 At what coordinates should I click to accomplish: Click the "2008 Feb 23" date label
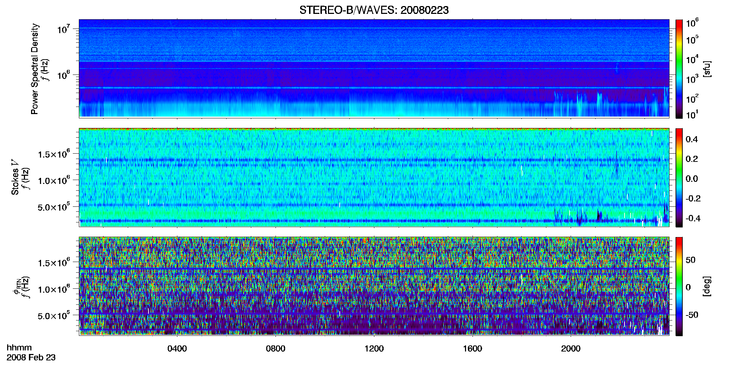[31, 358]
